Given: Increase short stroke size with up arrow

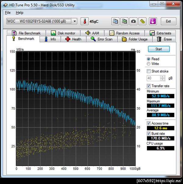Looking at the screenshot, I should pyautogui.click(x=163, y=77).
